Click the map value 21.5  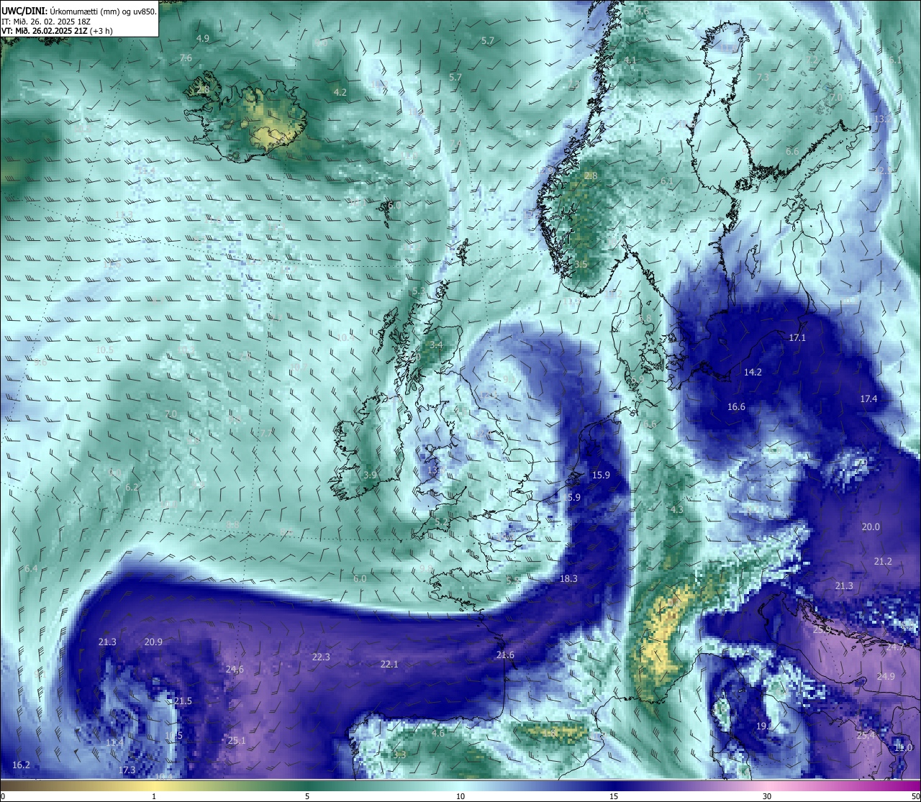pos(183,701)
